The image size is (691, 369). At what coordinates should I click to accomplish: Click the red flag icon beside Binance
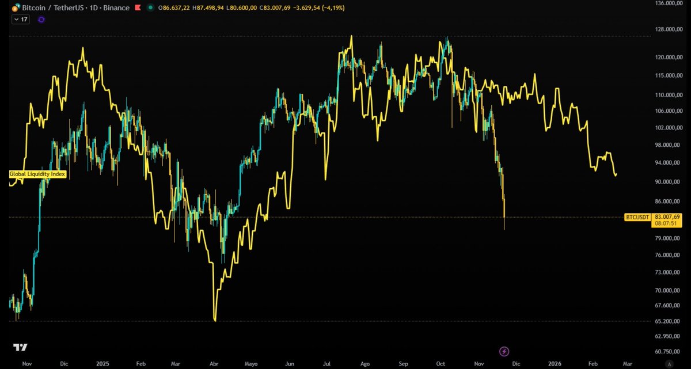136,7
